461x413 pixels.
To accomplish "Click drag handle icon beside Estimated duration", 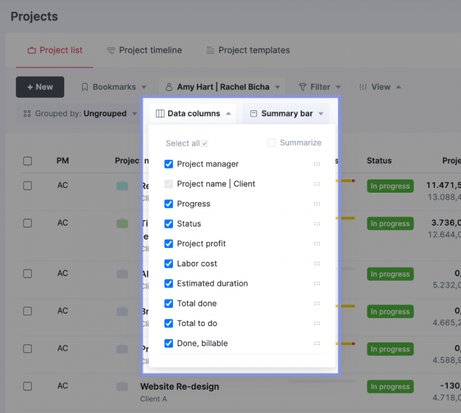I will [x=317, y=283].
